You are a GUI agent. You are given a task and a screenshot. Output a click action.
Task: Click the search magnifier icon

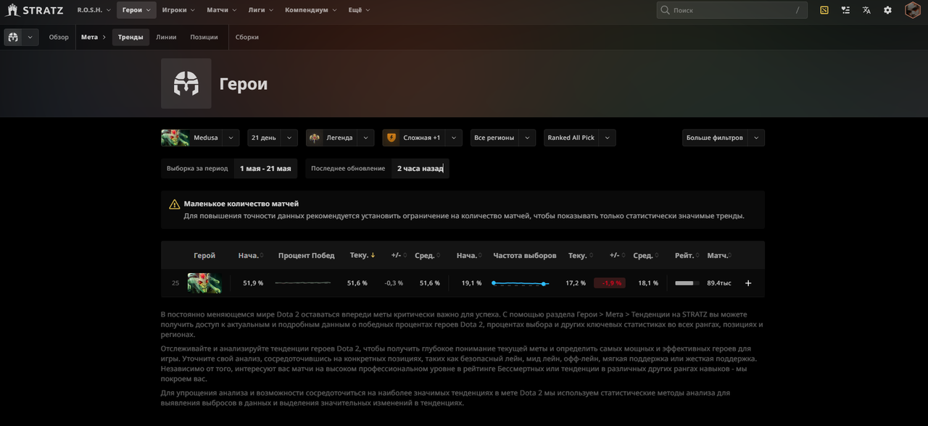(665, 10)
